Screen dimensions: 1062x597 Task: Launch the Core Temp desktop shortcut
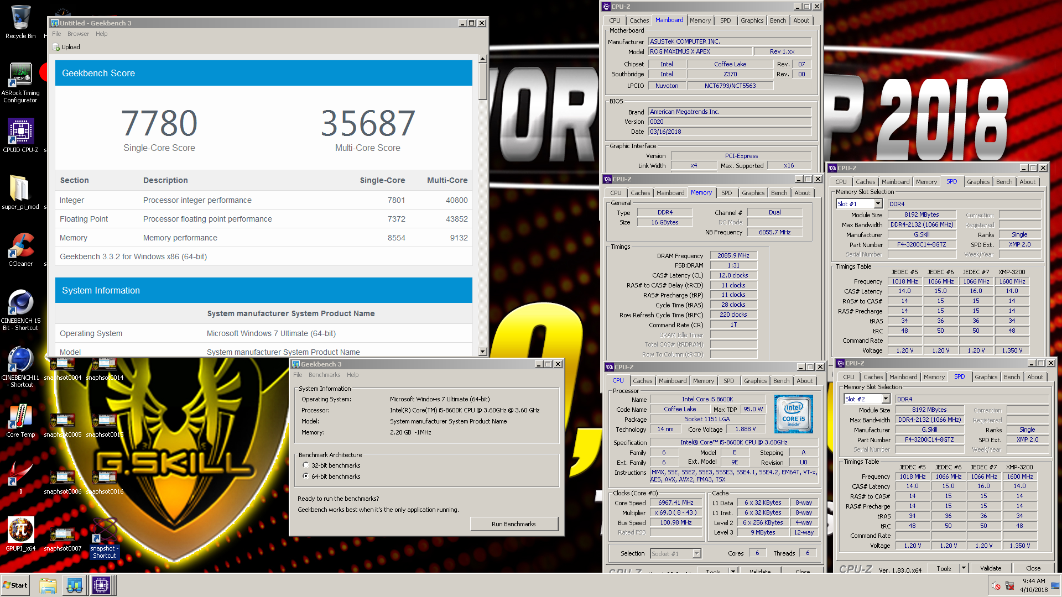pyautogui.click(x=20, y=421)
